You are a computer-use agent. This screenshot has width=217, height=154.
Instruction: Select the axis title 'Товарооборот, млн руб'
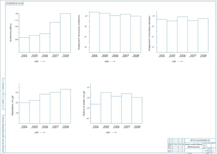[x=12, y=106]
